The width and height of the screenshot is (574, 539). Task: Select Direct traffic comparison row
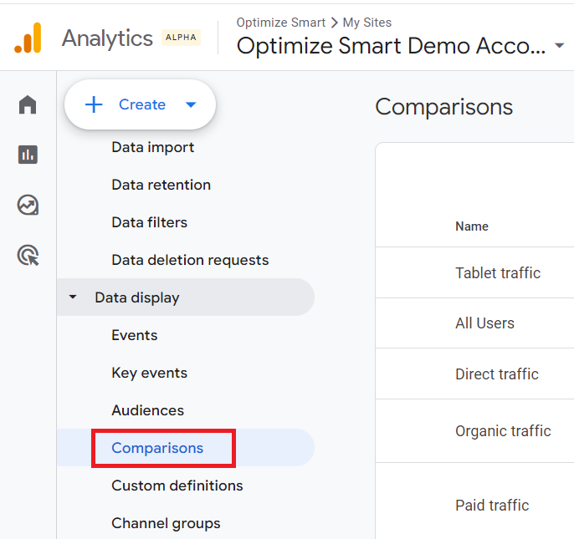(x=474, y=374)
